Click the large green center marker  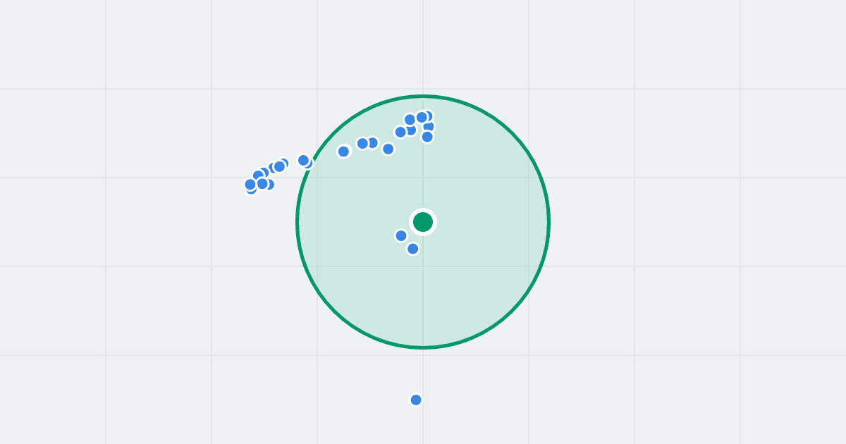423,222
